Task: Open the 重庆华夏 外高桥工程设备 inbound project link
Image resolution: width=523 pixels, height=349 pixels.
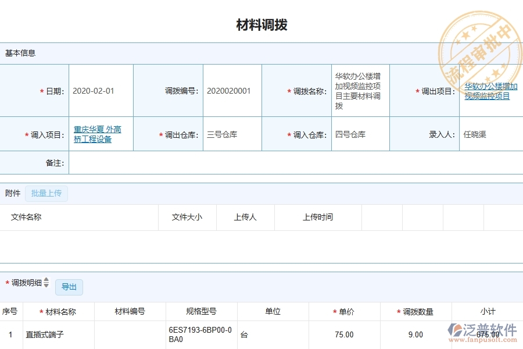Action: [95, 134]
